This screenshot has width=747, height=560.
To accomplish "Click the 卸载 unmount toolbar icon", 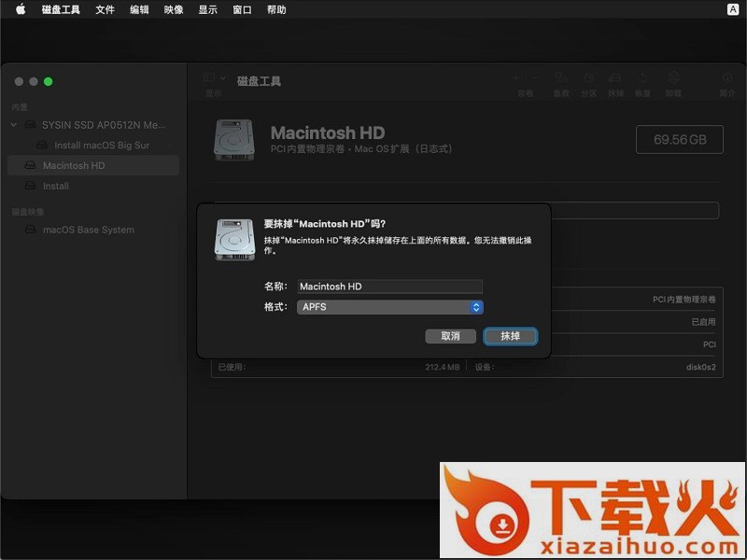I will (673, 77).
